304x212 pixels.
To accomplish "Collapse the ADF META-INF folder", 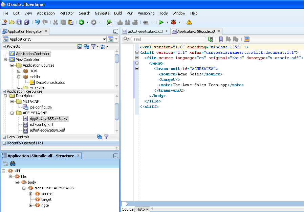I will (x=12, y=113).
